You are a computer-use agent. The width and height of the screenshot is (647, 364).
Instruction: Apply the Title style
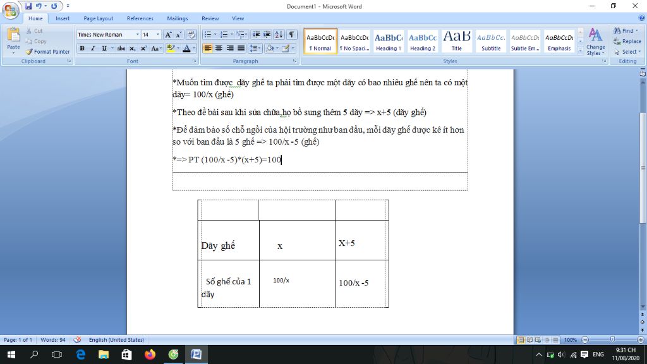456,41
